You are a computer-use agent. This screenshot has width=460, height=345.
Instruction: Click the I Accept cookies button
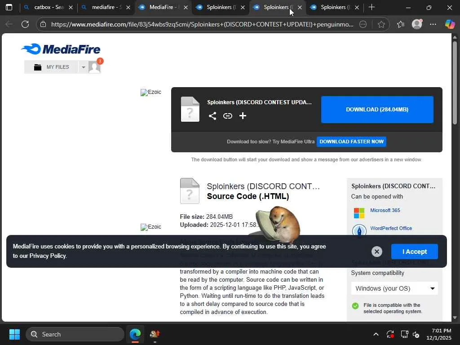pos(414,252)
